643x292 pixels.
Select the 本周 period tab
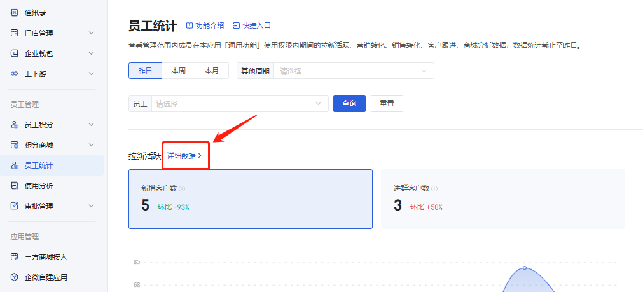[178, 71]
